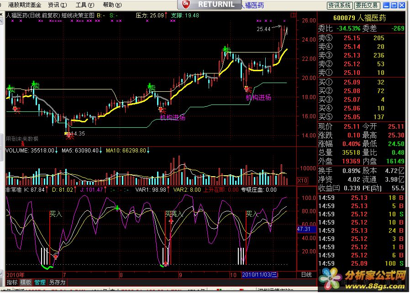Click buy-three price 25.07

352,99
